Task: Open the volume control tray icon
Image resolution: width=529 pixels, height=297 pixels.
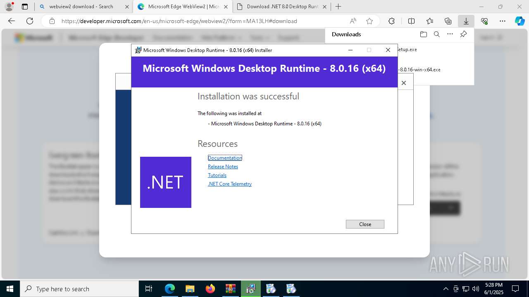Action: pos(475,289)
